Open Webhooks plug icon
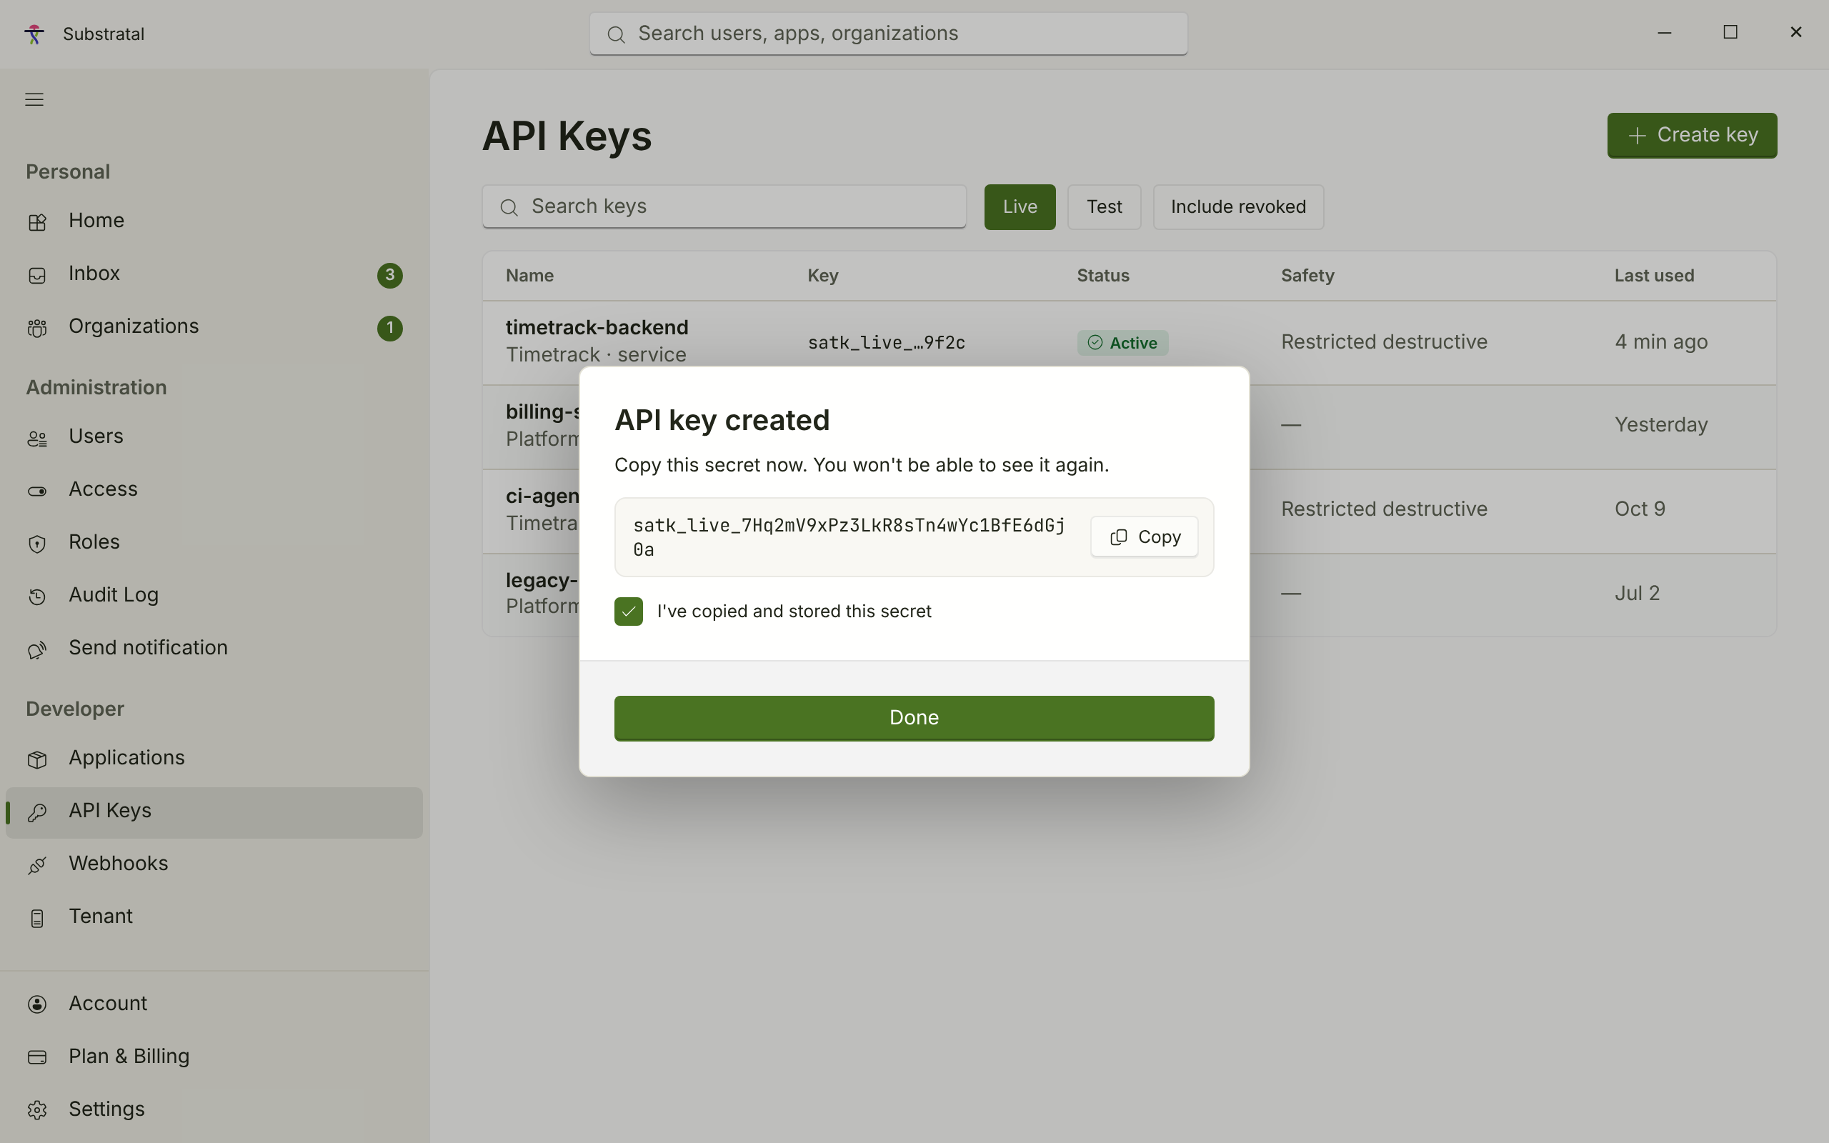1829x1143 pixels. pyautogui.click(x=37, y=865)
